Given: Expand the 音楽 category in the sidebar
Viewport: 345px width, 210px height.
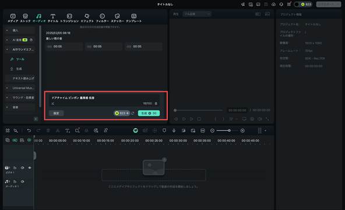Looking at the screenshot, I should (x=20, y=107).
